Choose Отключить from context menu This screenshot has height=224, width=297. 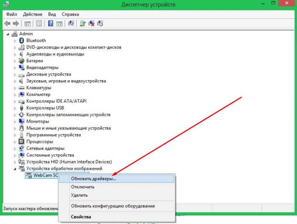(117, 187)
